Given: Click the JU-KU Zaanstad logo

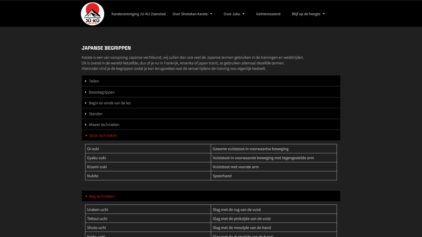Looking at the screenshot, I should 93,14.
